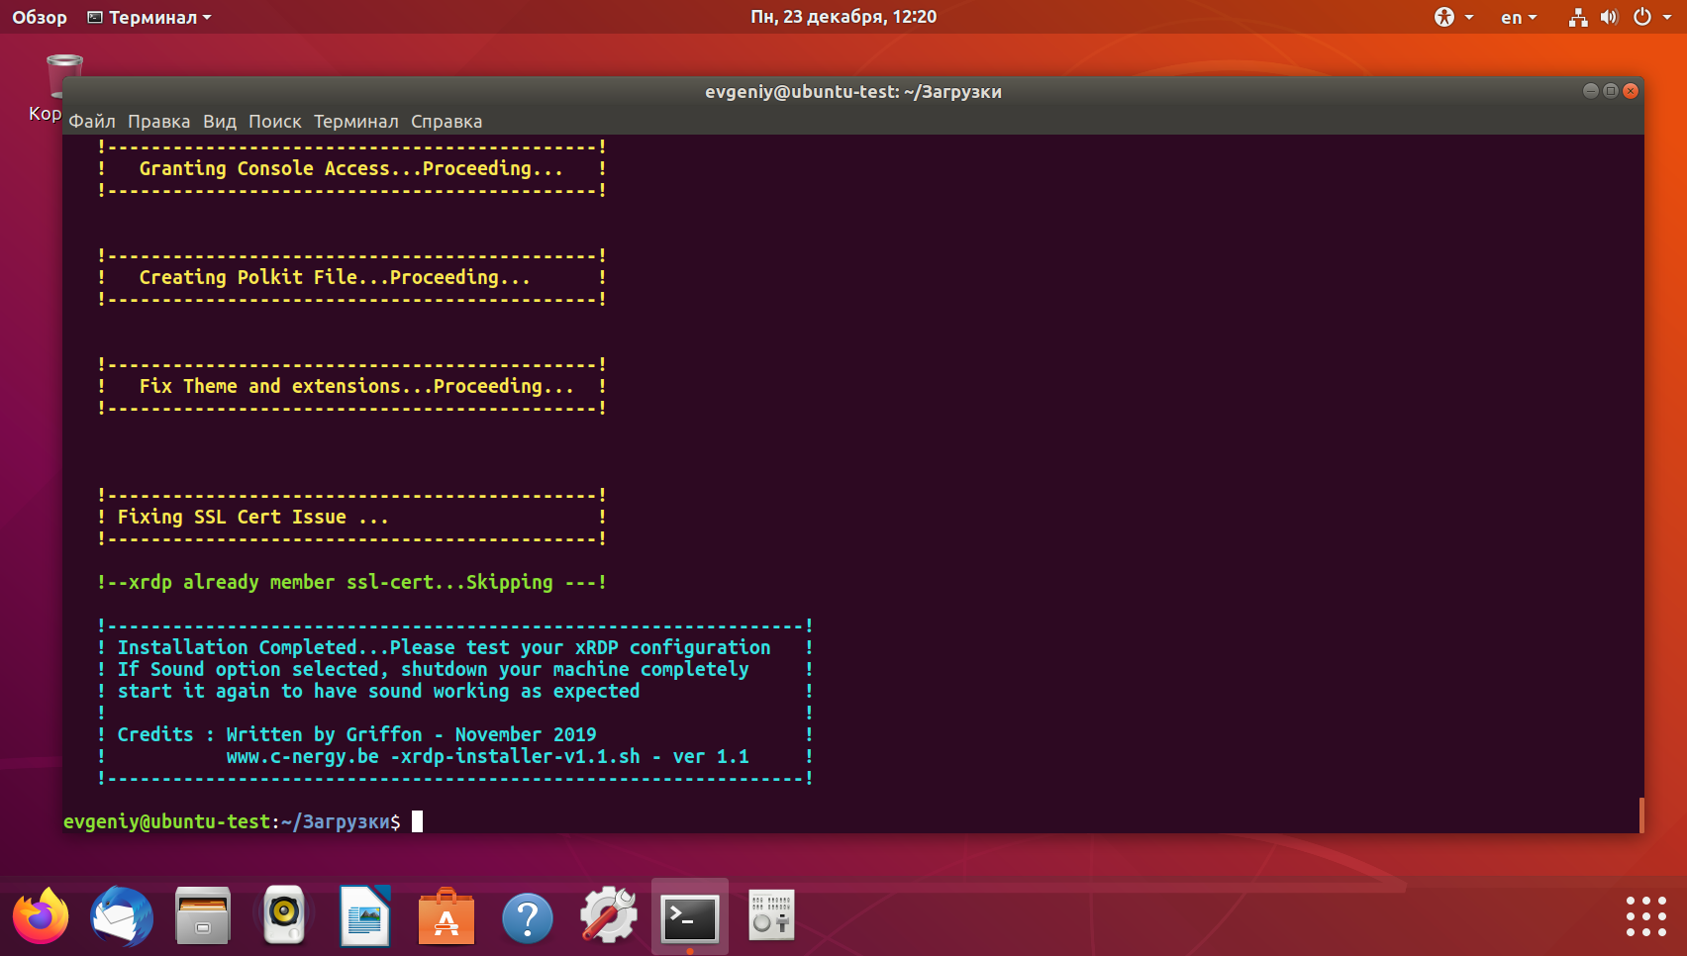The image size is (1687, 956).
Task: Click the 'Granting Console Access...Proceeding...' line
Action: 350,168
